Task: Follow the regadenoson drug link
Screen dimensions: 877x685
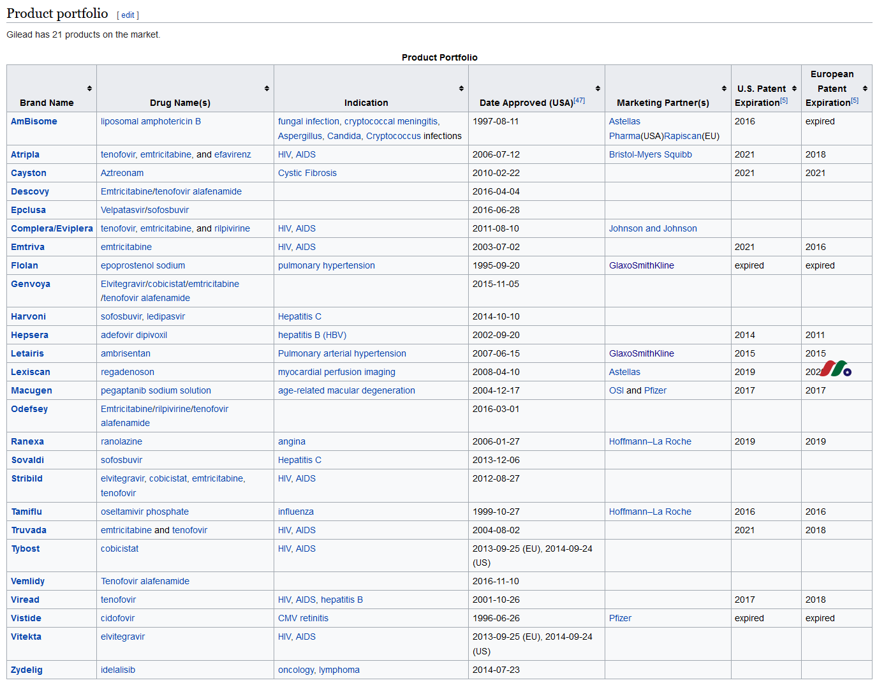Action: 128,372
